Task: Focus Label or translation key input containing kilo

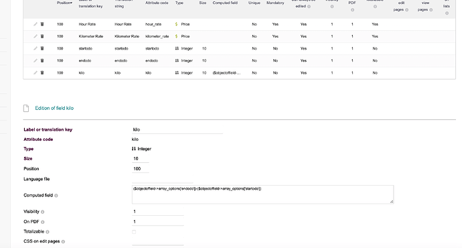Action: pyautogui.click(x=177, y=130)
